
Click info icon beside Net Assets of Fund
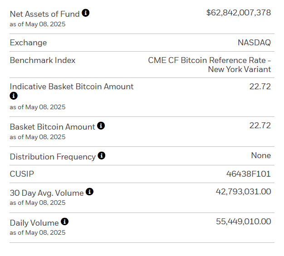pos(85,13)
